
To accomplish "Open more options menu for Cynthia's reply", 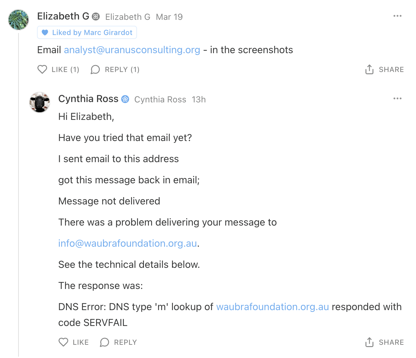I will tap(398, 98).
